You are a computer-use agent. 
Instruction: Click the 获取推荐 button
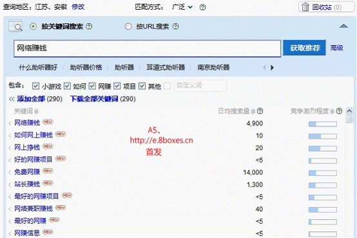click(304, 48)
